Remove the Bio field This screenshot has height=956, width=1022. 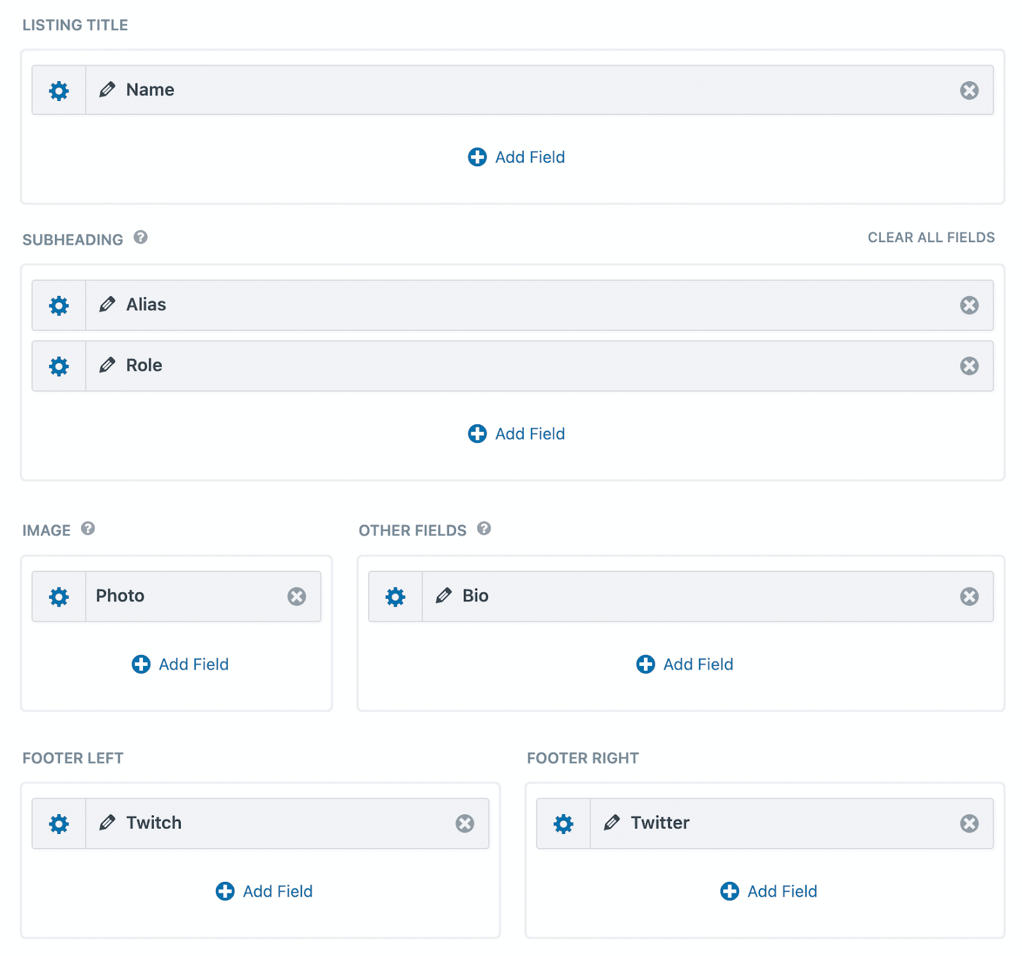(x=969, y=597)
